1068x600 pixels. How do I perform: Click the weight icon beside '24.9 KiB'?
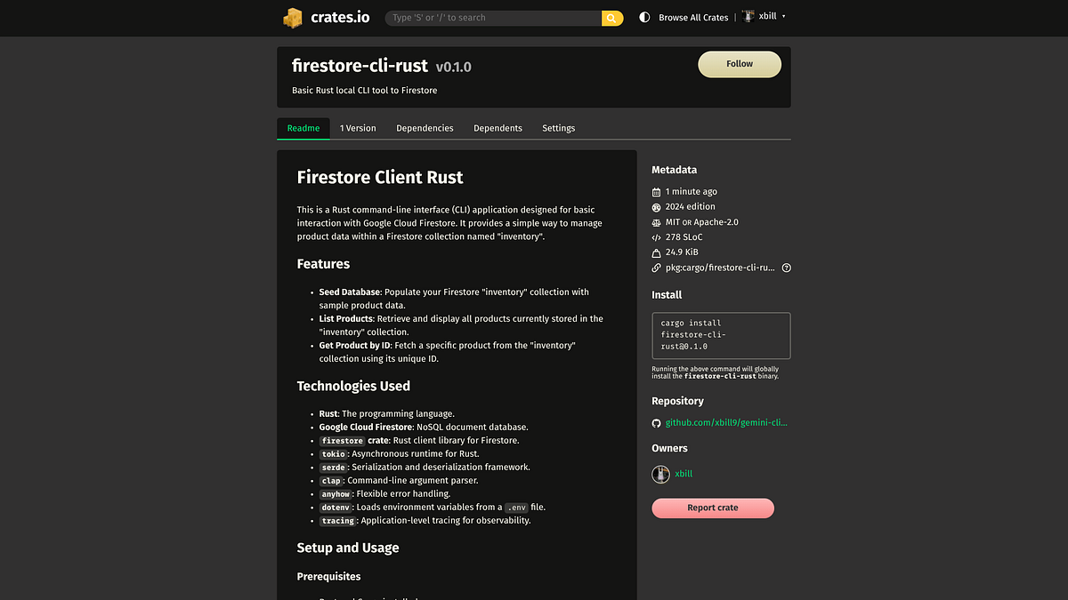click(x=657, y=252)
